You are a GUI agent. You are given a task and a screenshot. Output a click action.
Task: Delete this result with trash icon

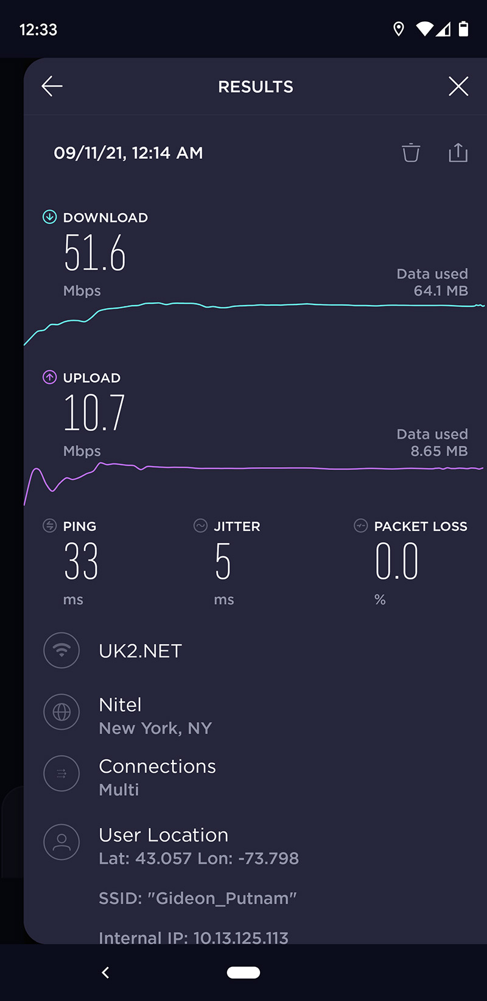point(411,153)
